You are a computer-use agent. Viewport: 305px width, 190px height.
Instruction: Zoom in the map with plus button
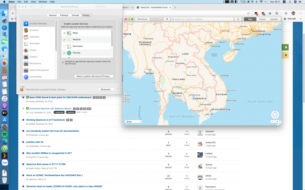277,122
